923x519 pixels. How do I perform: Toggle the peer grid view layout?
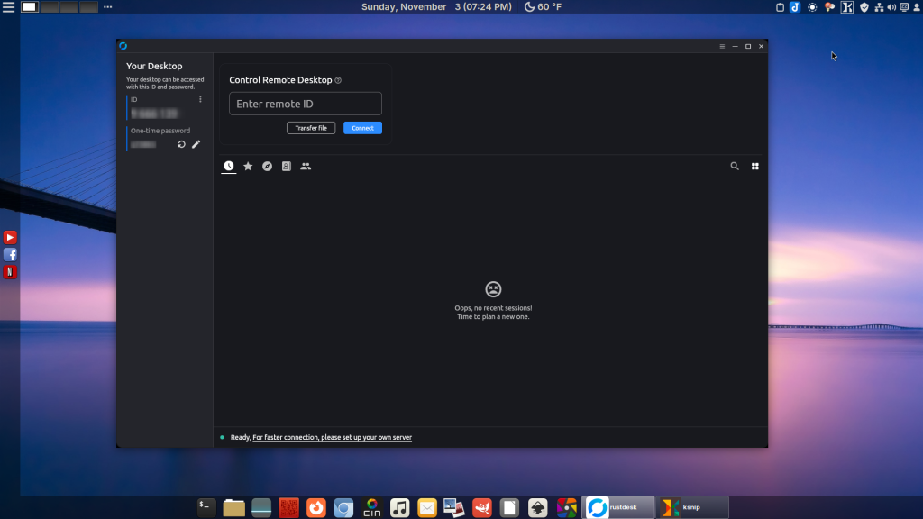[755, 167]
